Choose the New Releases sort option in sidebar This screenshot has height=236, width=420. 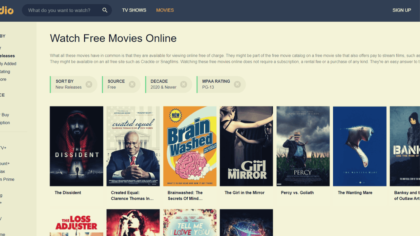pyautogui.click(x=7, y=56)
